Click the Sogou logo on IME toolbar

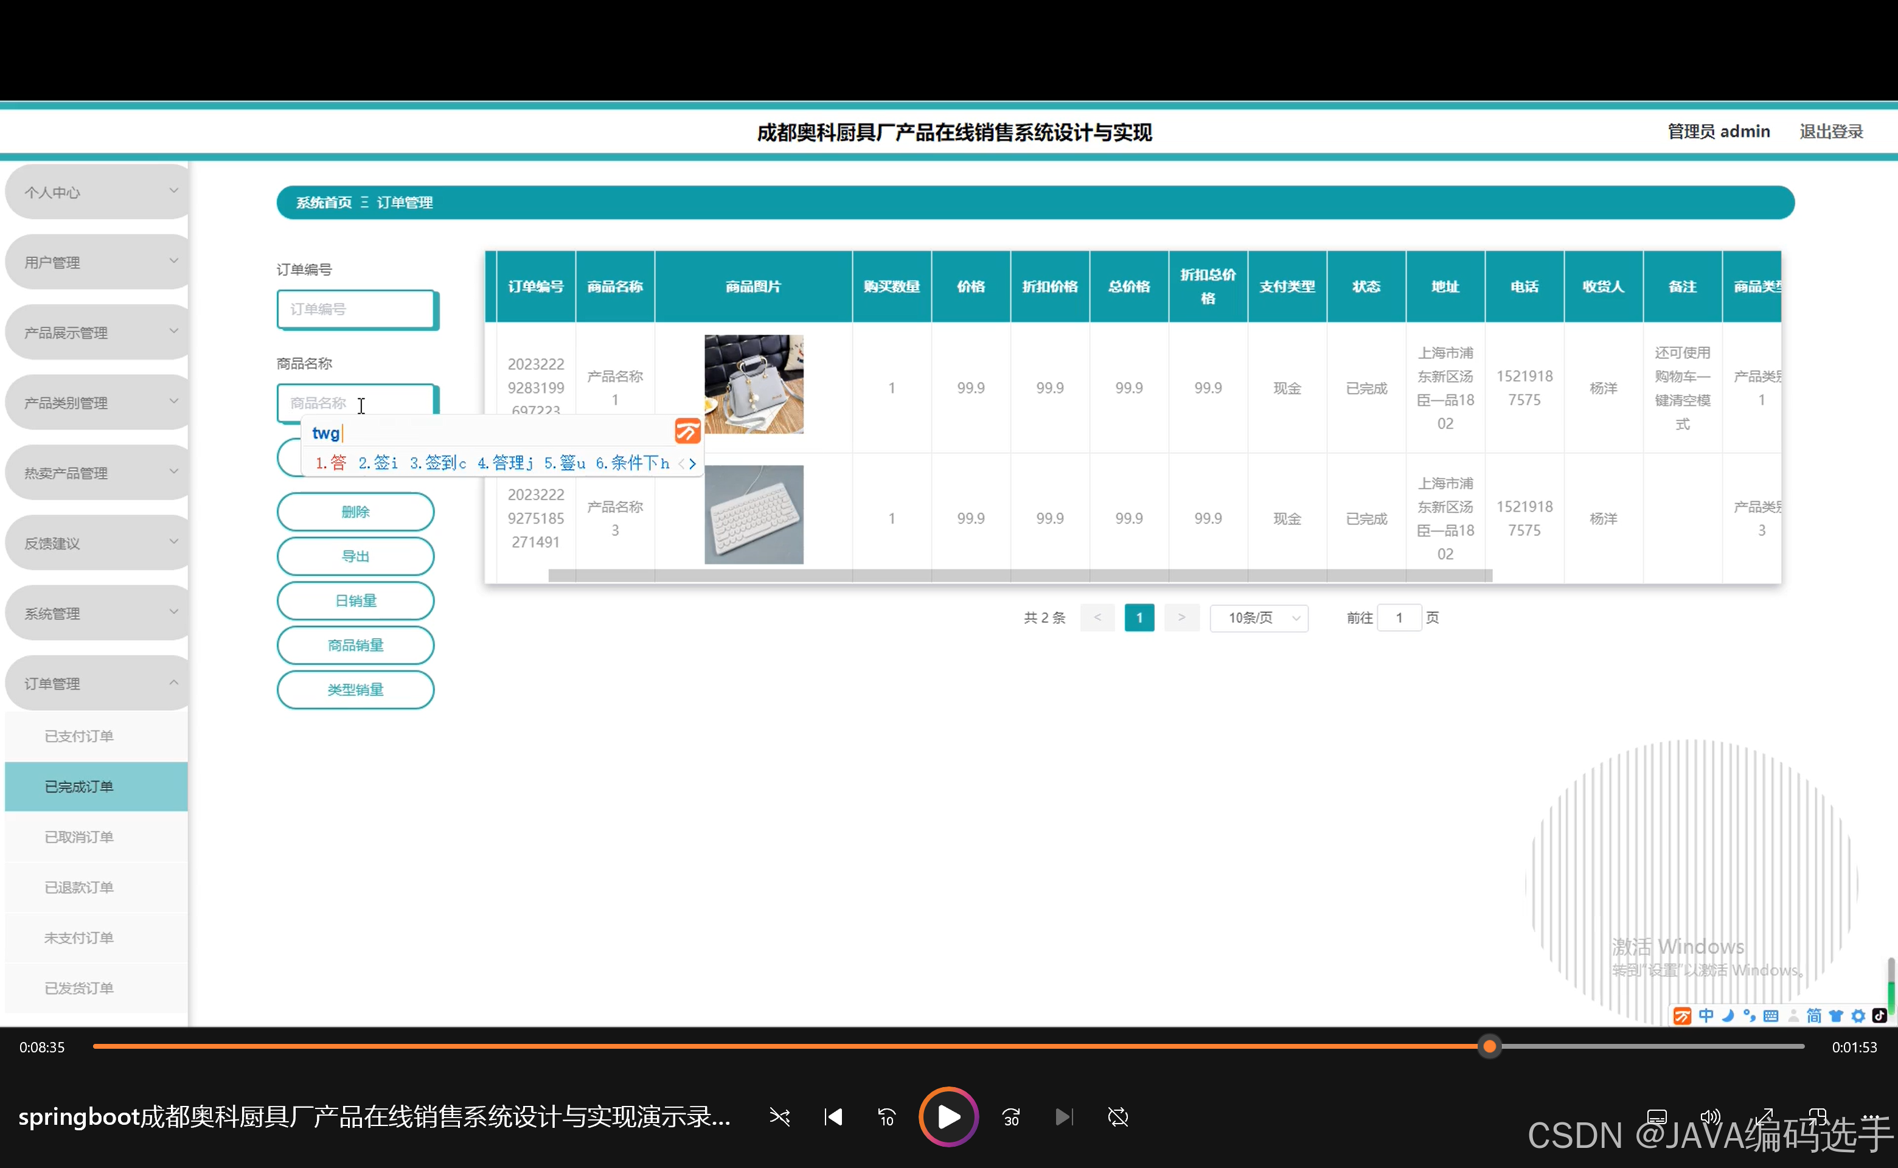[x=1681, y=1016]
